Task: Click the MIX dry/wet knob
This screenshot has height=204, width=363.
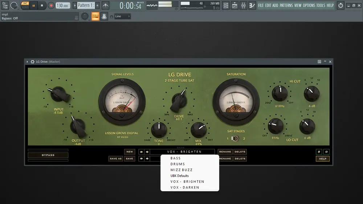Action: (x=199, y=130)
